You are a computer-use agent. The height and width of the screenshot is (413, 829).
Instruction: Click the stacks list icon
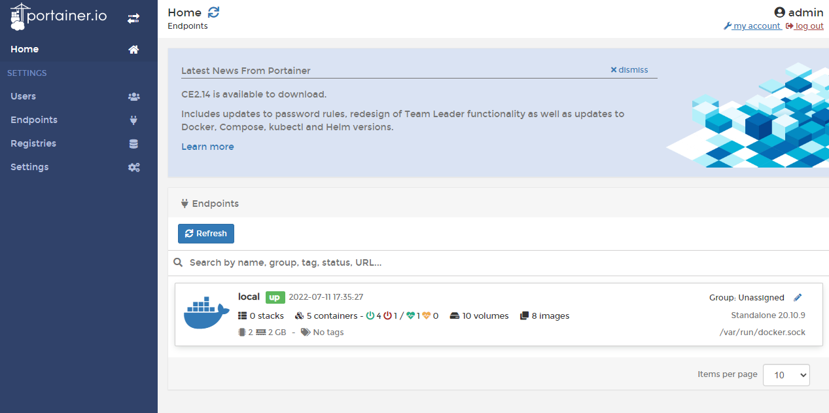coord(243,315)
